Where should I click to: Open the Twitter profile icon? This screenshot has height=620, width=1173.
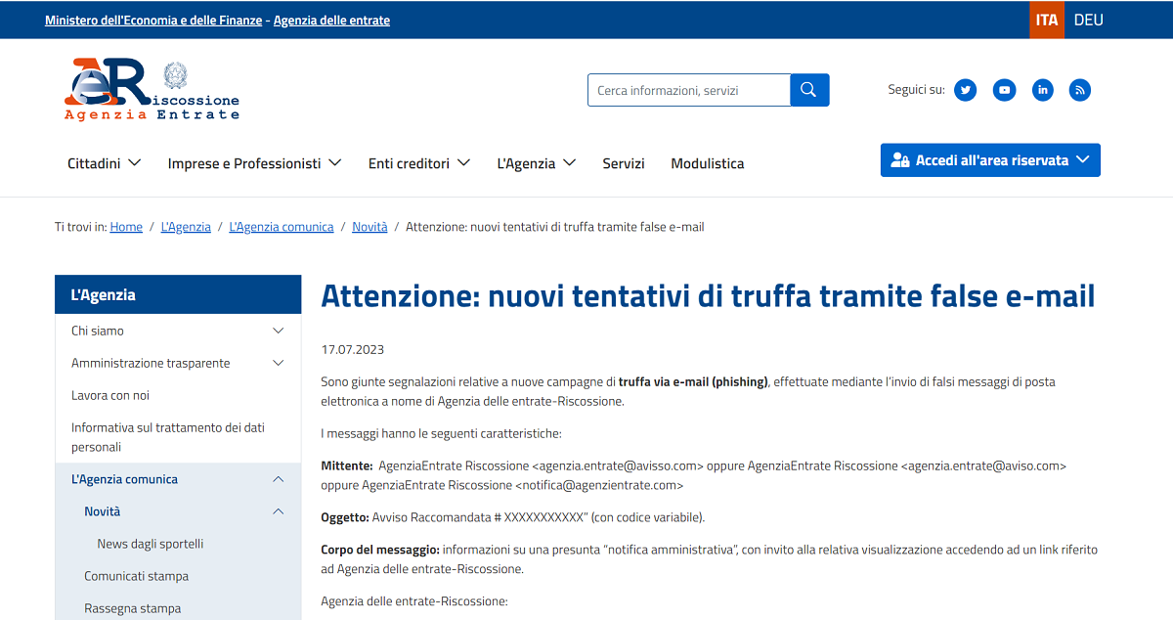point(965,90)
